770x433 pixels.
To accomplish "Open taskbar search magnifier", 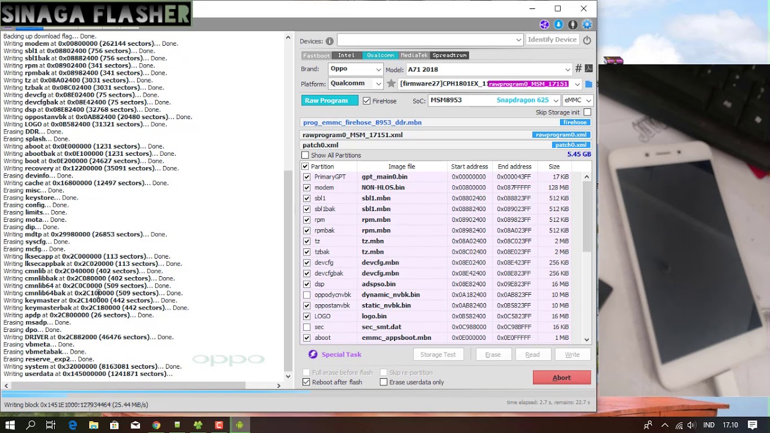I will click(x=31, y=425).
